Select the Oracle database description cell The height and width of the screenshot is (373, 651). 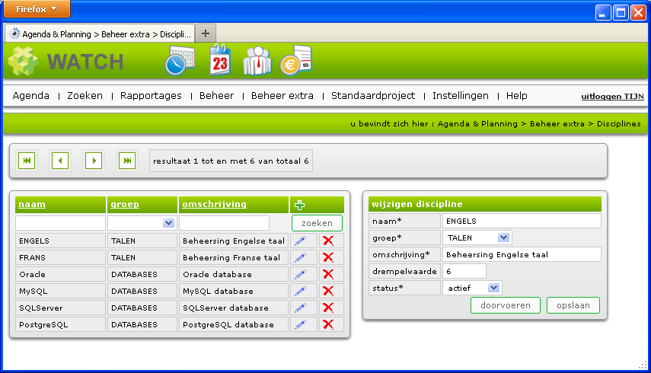[234, 274]
